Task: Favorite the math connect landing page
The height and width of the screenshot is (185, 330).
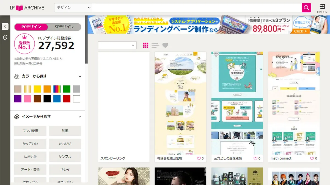Action: tap(312, 158)
